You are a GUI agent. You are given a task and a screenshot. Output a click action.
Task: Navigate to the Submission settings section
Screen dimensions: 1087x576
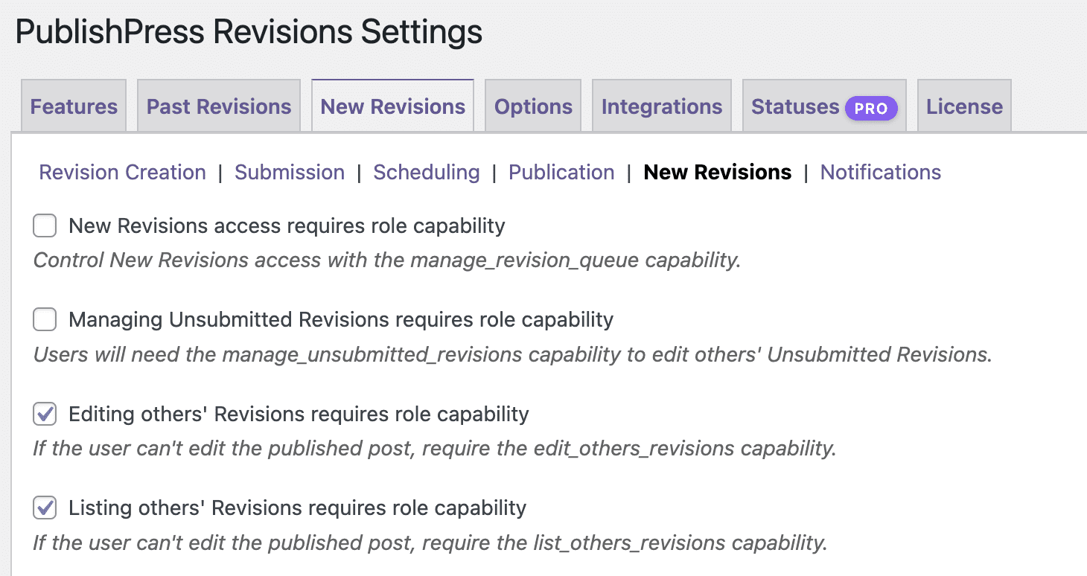tap(290, 172)
